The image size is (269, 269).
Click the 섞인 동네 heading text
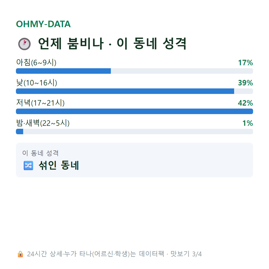(x=59, y=165)
